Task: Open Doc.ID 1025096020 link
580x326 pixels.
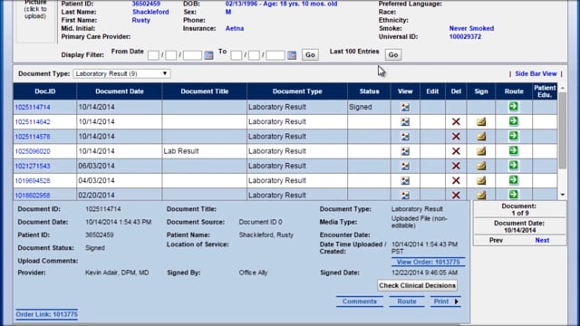Action: 33,151
